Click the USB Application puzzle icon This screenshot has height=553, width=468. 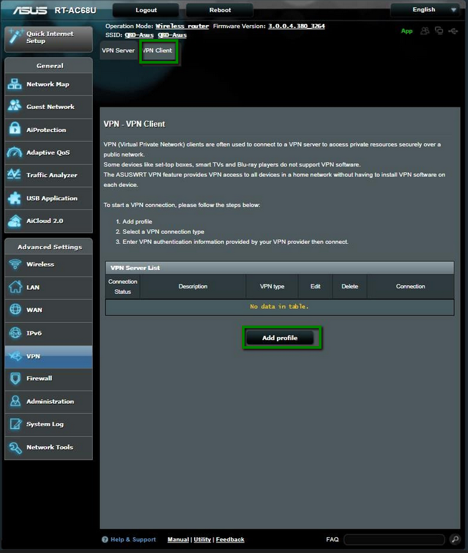point(15,198)
